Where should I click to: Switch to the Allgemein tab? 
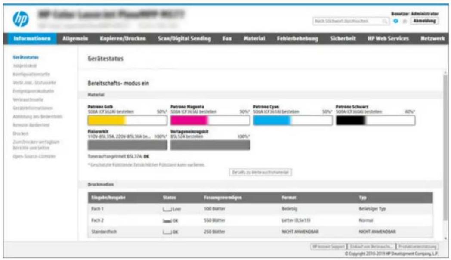(x=75, y=39)
